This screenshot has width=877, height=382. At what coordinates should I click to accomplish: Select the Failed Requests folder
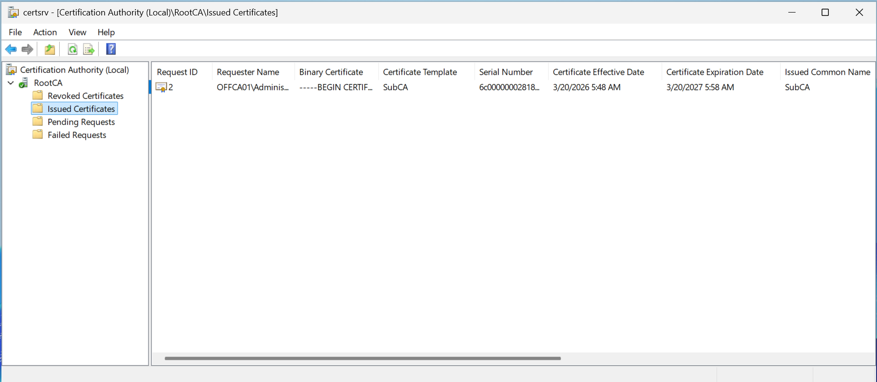click(x=77, y=135)
